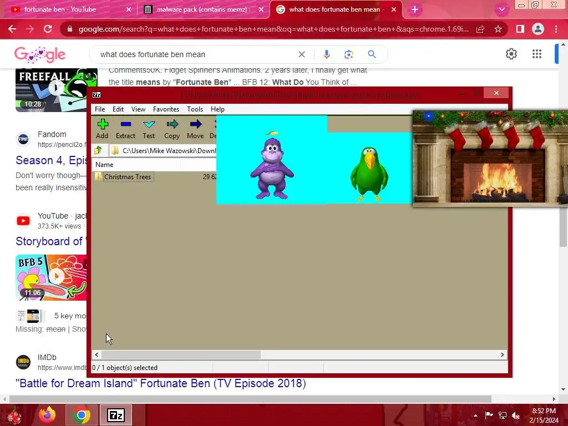
Task: Play the FREEFALL video thumbnail
Action: (x=57, y=90)
